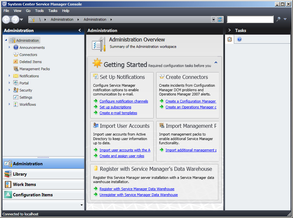Select the Notifications envelope icon
This screenshot has width=293, height=218.
pyautogui.click(x=16, y=76)
